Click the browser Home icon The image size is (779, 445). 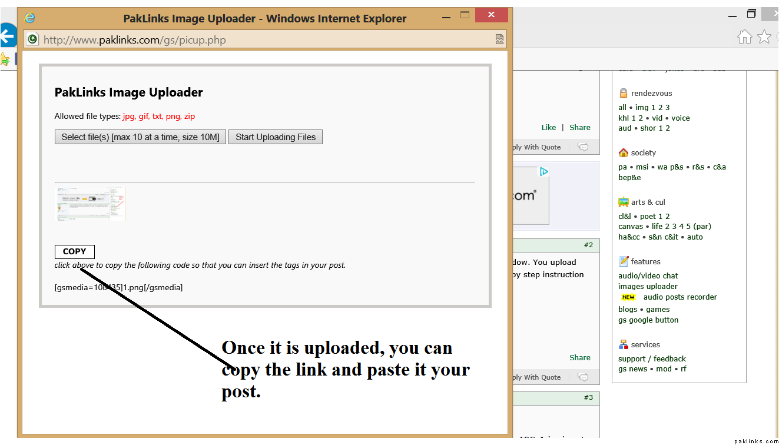pyautogui.click(x=744, y=37)
